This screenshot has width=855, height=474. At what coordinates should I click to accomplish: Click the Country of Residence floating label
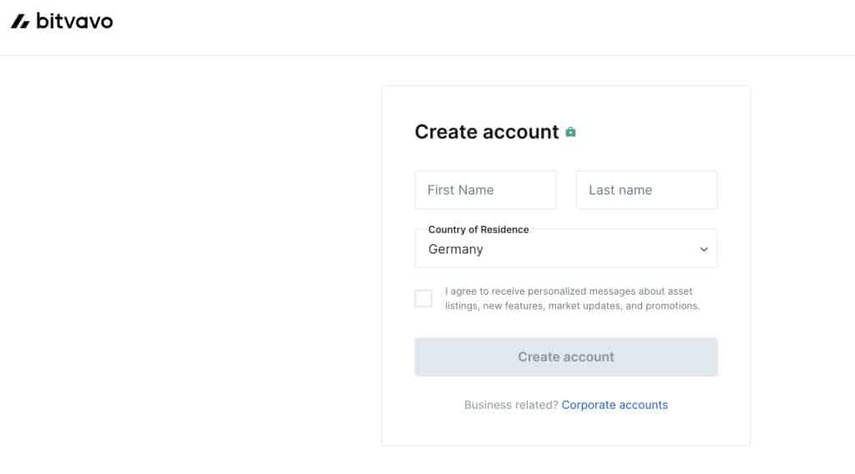478,229
